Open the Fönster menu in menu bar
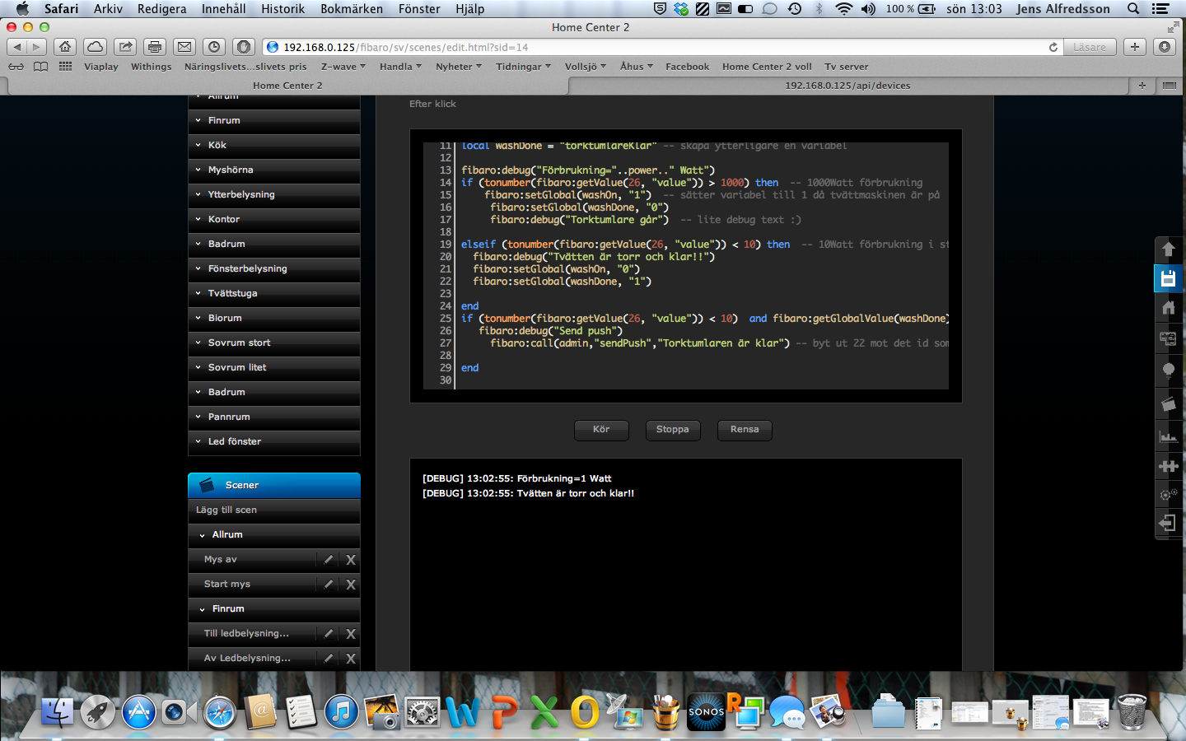Screen dimensions: 1186x741 [419, 9]
